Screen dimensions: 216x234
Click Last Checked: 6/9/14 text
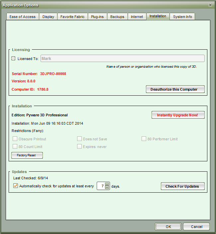(x=31, y=178)
